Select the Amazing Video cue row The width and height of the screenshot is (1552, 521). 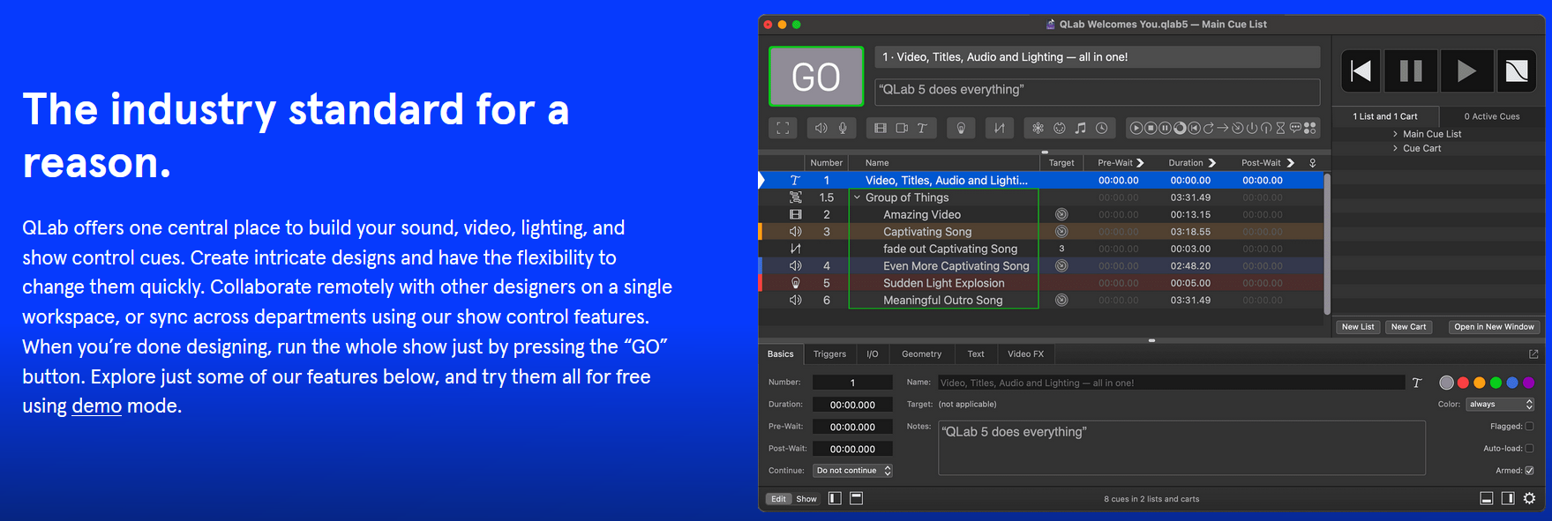[1041, 214]
